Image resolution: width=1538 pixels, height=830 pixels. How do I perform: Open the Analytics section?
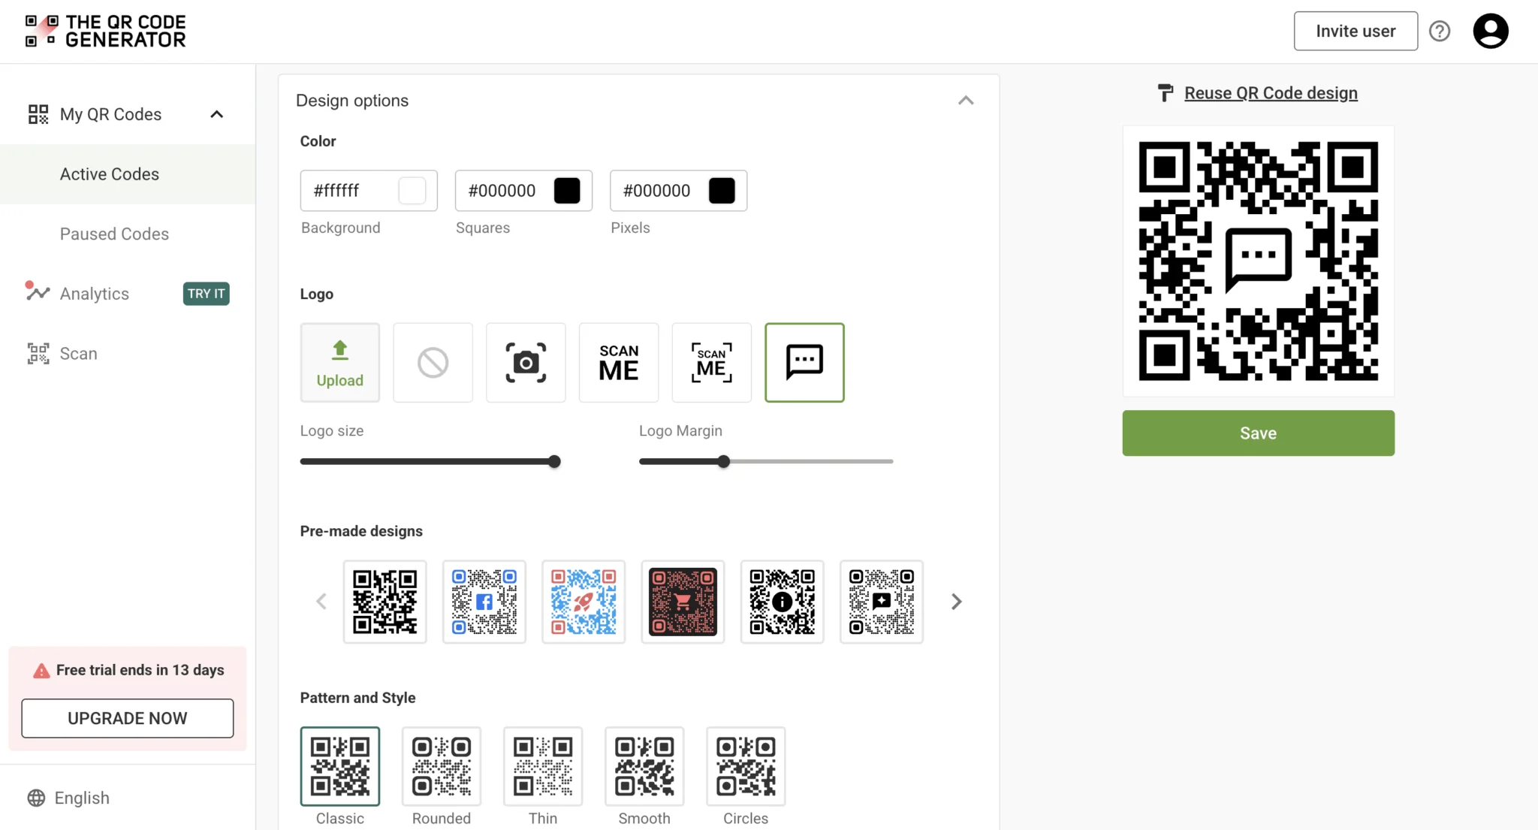coord(95,294)
